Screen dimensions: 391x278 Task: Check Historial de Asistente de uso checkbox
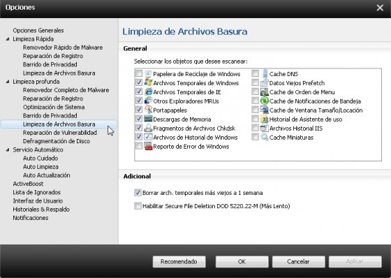(255, 119)
